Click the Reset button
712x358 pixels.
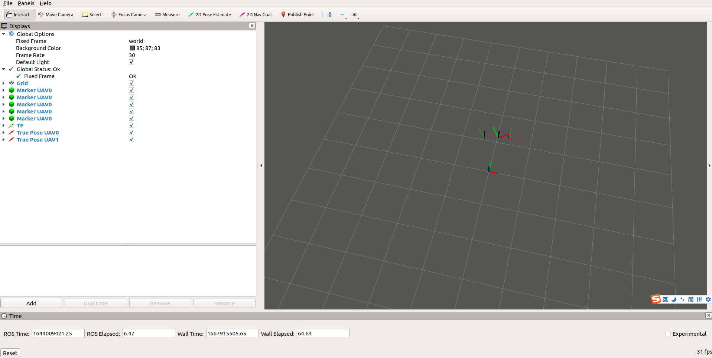tap(10, 353)
